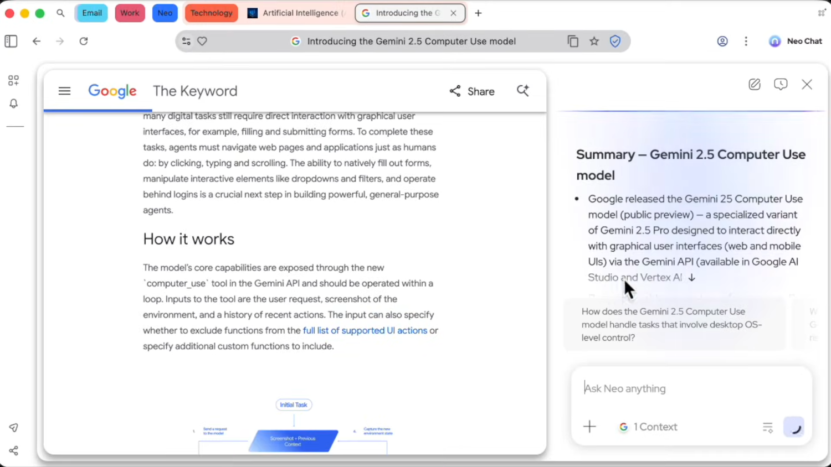Image resolution: width=831 pixels, height=467 pixels.
Task: Select the desktop OS-level control suggested question
Action: click(x=674, y=325)
